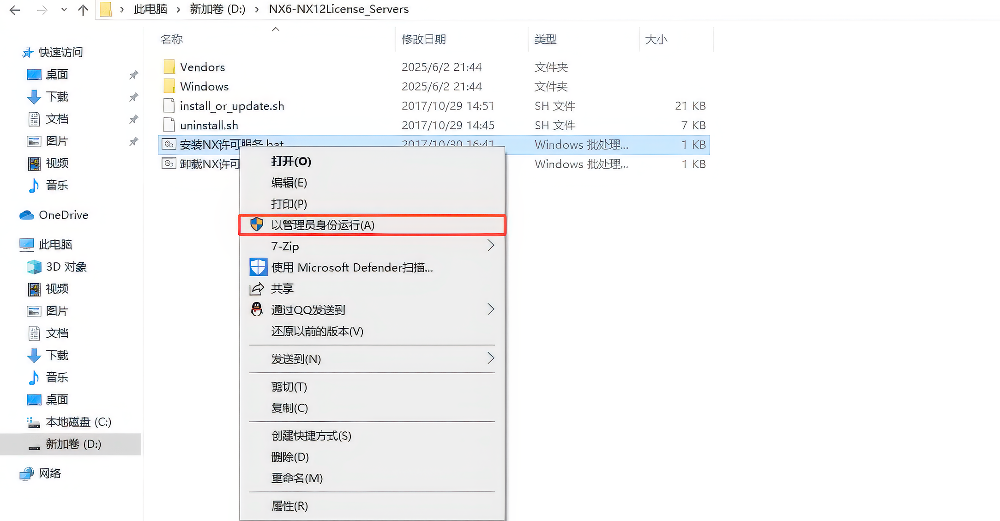This screenshot has width=1000, height=521.
Task: Click 快速访问 in navigation pane
Action: click(x=60, y=52)
